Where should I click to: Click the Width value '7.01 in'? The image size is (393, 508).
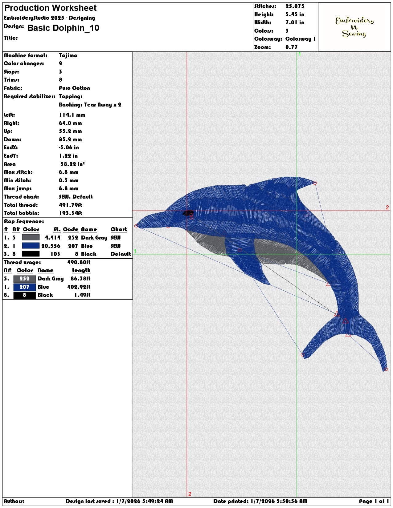pyautogui.click(x=295, y=22)
